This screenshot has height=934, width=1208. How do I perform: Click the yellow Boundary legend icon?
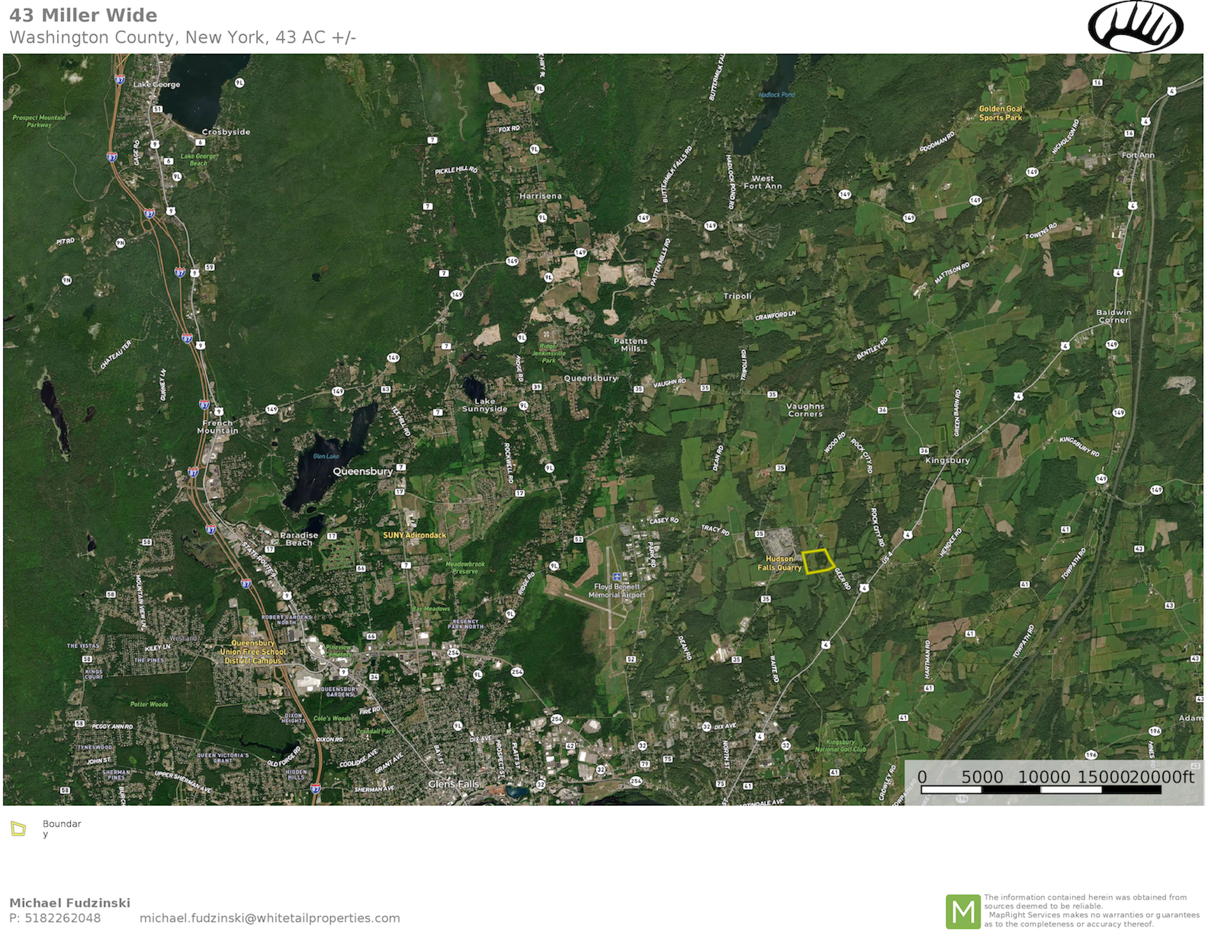[x=18, y=828]
